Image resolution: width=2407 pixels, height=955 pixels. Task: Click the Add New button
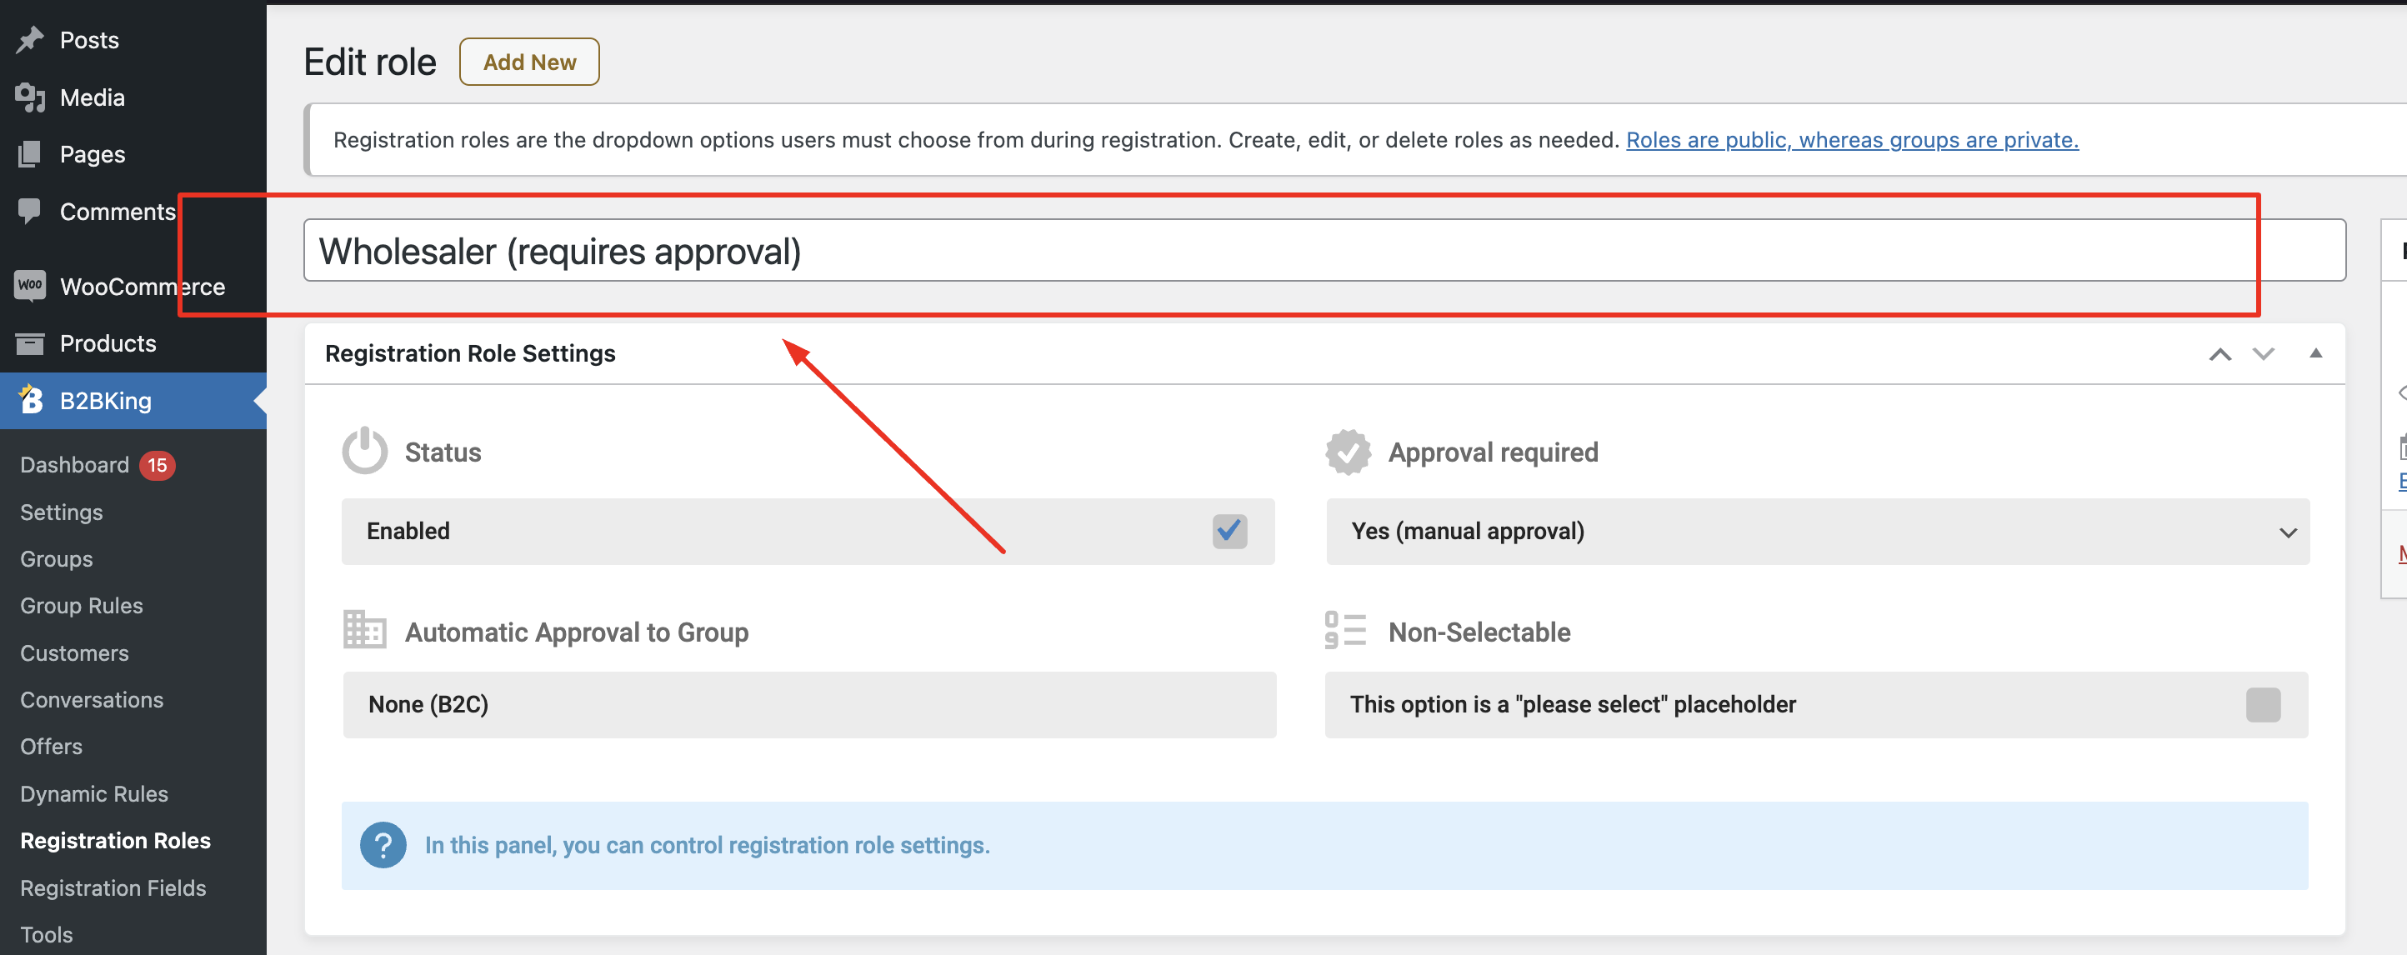(529, 62)
